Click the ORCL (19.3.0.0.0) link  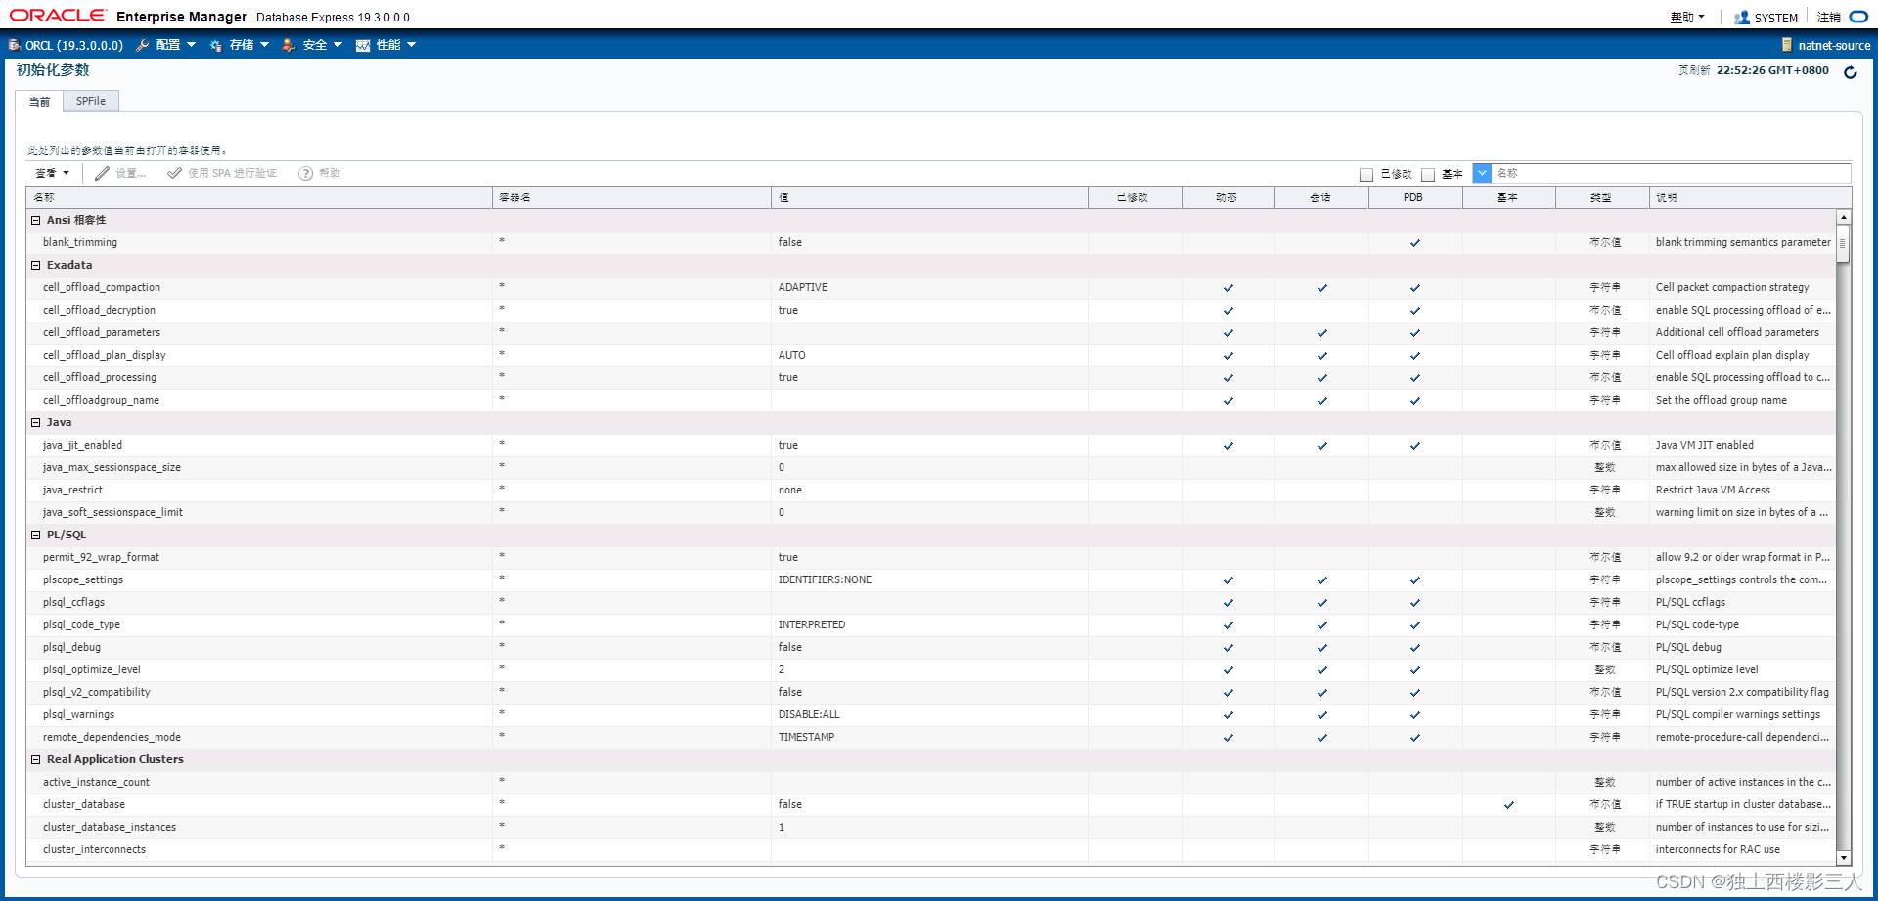74,45
